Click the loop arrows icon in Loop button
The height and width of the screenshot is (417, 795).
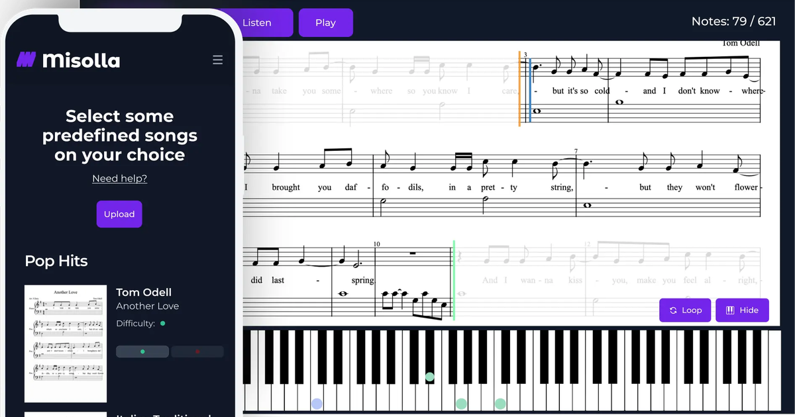point(673,310)
